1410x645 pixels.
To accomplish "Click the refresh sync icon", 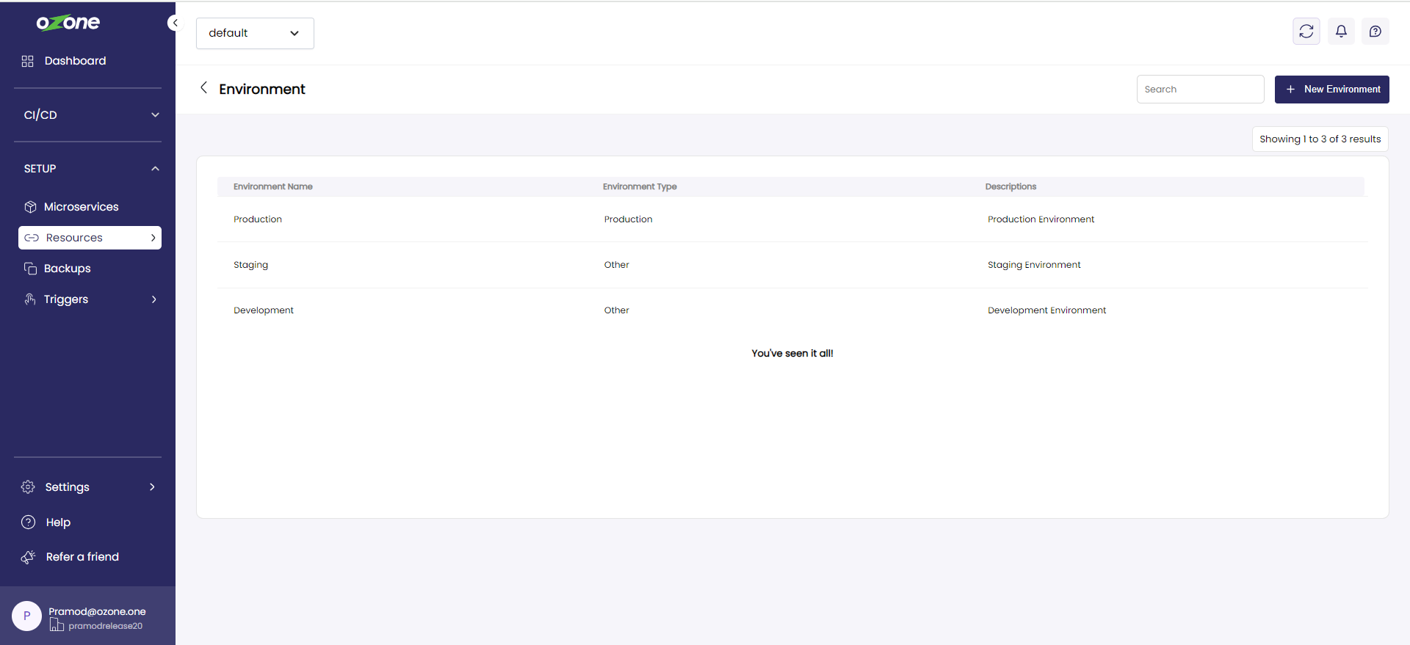I will click(1306, 32).
